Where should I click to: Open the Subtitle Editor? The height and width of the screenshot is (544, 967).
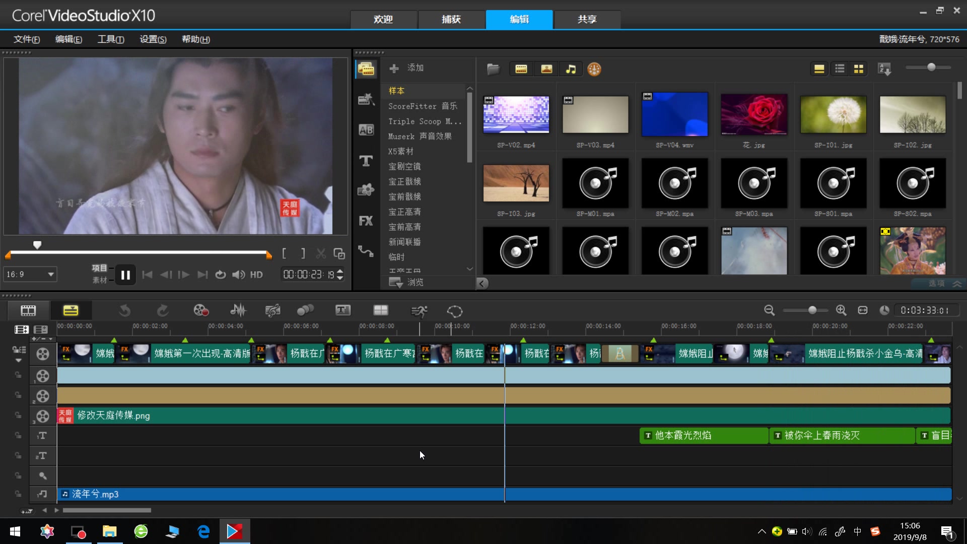[x=343, y=311]
